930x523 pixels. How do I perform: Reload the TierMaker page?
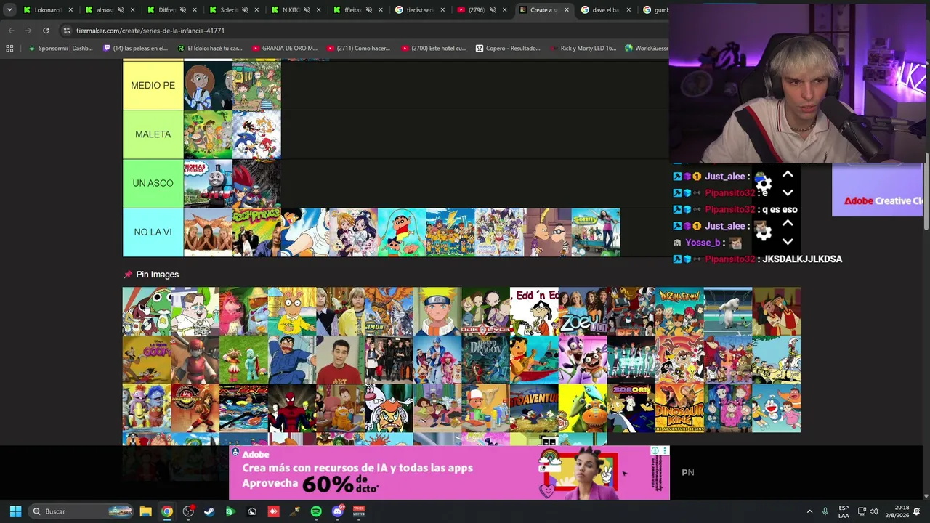[x=46, y=31]
